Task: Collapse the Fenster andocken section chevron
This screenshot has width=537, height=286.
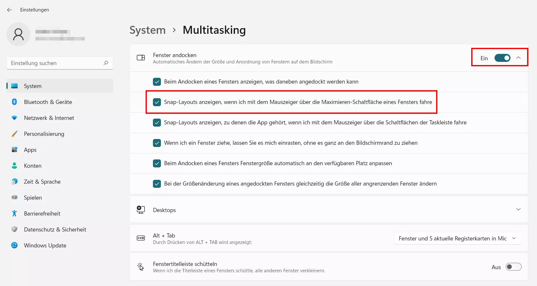Action: [x=518, y=58]
